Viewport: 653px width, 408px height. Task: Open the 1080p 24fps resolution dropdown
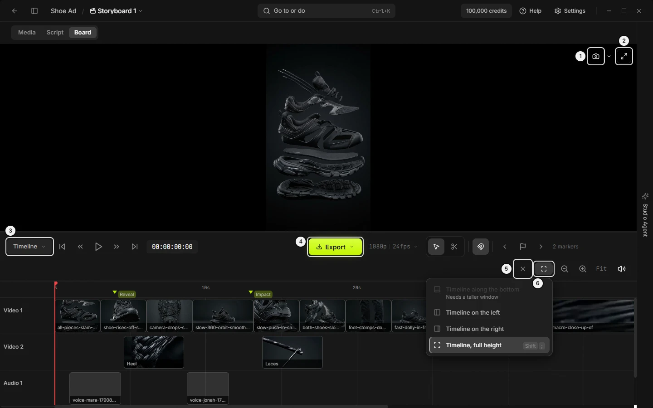click(394, 247)
